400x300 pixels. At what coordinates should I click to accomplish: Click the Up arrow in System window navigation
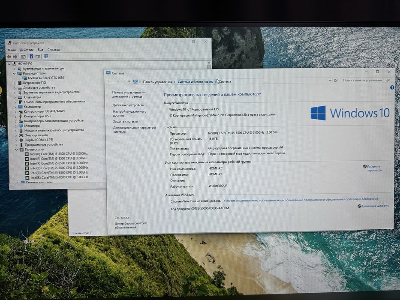click(x=129, y=81)
